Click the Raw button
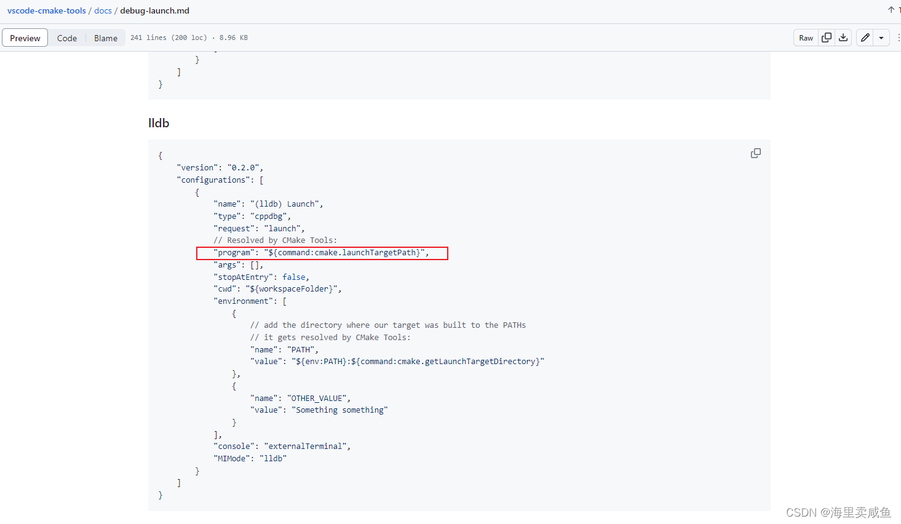 click(x=806, y=38)
